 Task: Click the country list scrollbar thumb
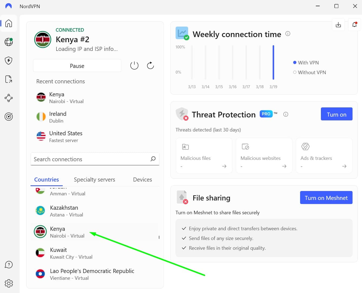159,237
